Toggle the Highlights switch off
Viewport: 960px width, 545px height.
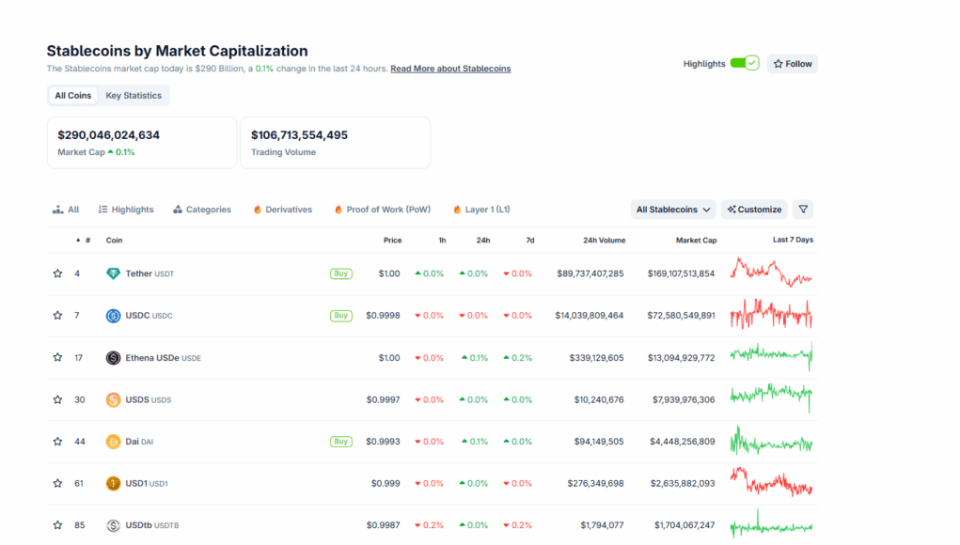tap(745, 63)
